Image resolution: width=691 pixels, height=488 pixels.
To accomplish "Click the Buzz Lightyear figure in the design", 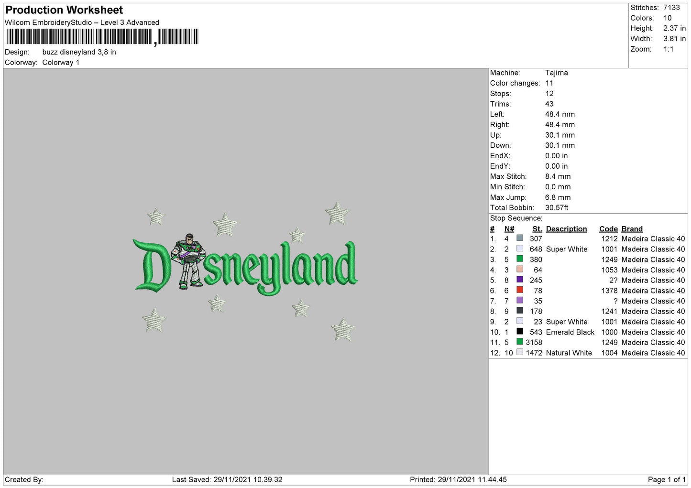I will point(188,261).
